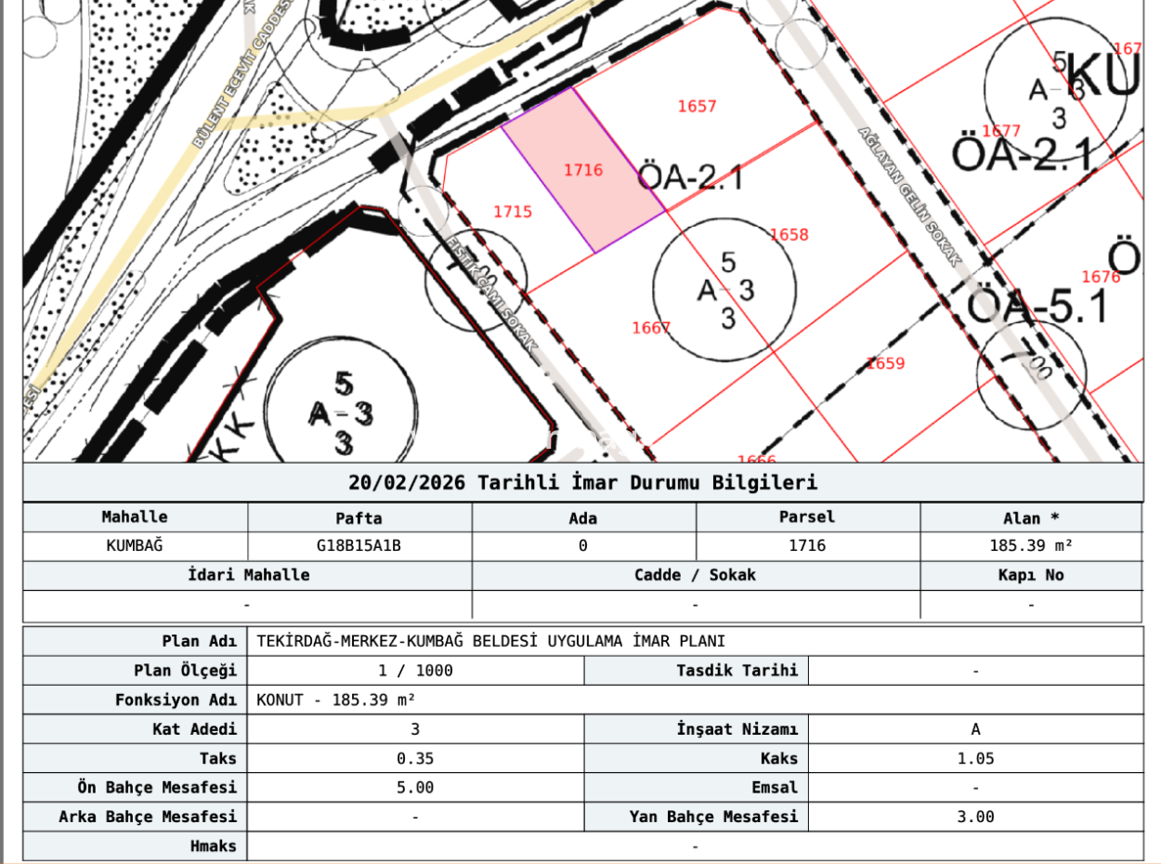Select parcel 1657 above the ÖA-2.1 label

point(696,105)
